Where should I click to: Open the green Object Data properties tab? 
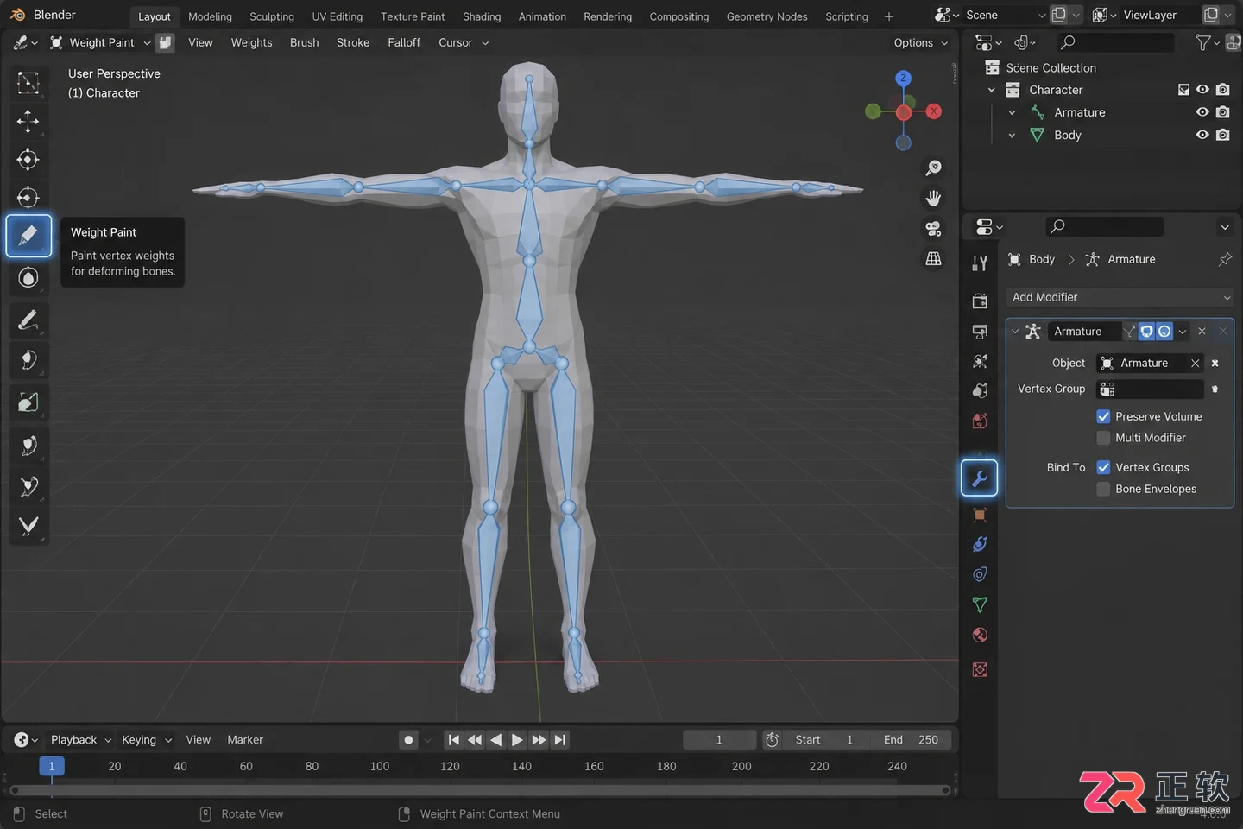pyautogui.click(x=980, y=604)
